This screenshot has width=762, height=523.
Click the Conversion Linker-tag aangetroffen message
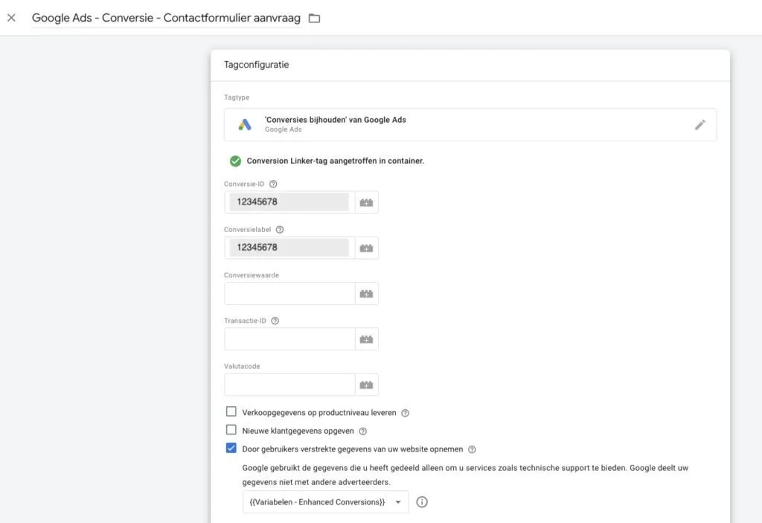(336, 161)
